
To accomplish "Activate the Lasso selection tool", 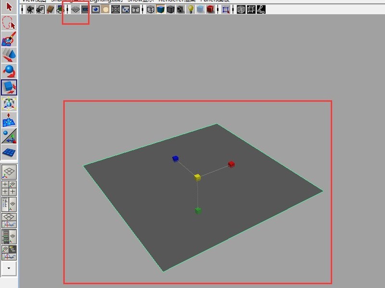I will 9,23.
